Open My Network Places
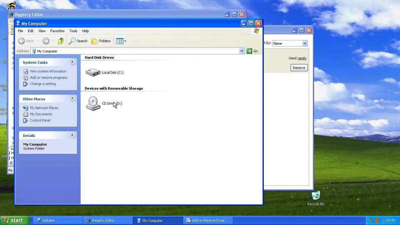This screenshot has height=225, width=400. [x=44, y=108]
